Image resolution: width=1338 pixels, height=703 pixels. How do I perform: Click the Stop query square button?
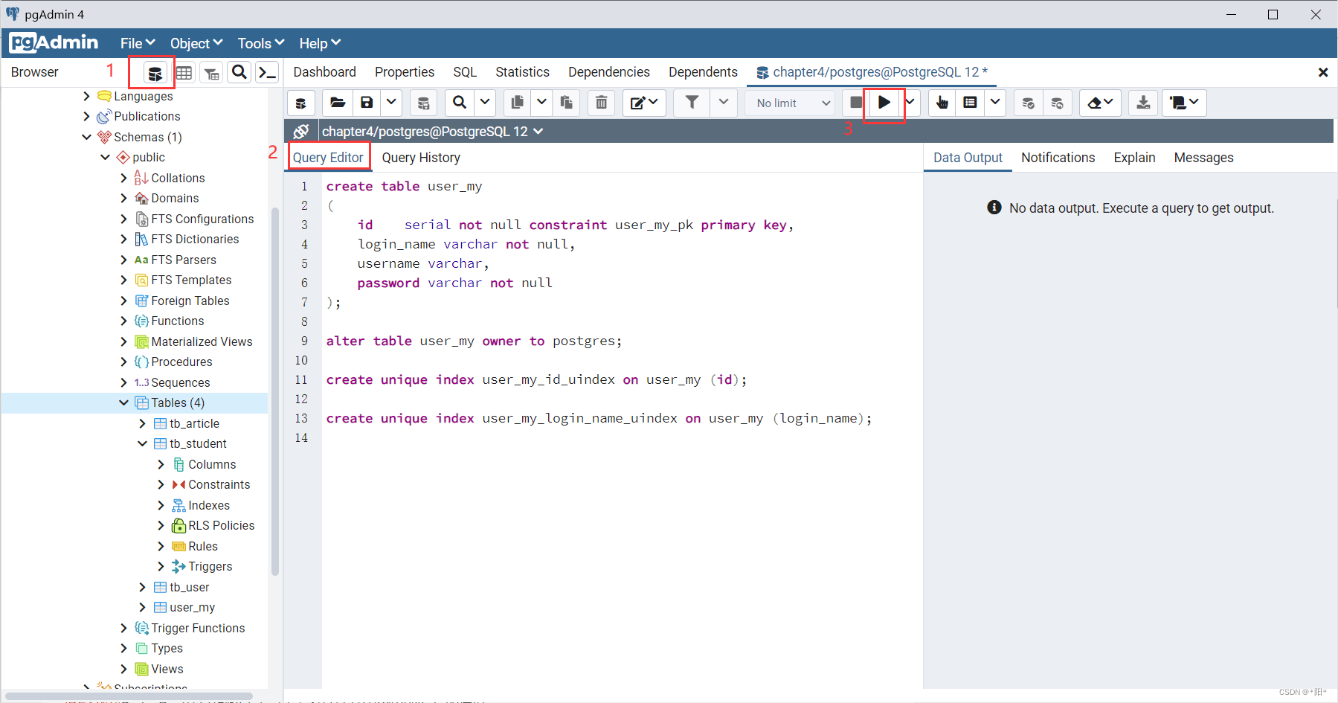856,103
